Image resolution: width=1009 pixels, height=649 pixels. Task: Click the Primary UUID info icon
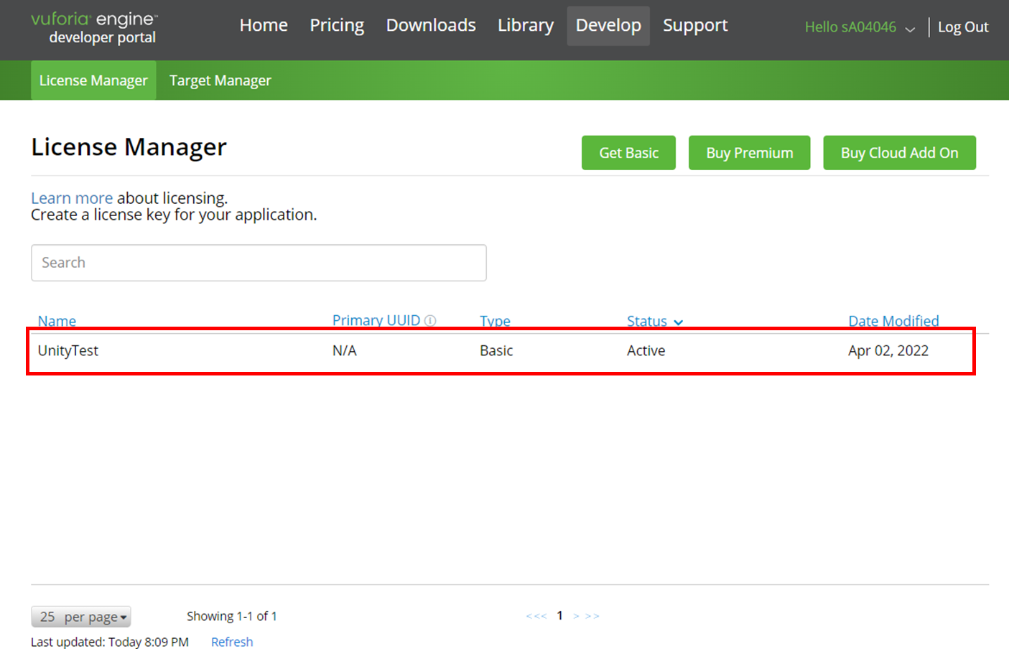point(430,321)
